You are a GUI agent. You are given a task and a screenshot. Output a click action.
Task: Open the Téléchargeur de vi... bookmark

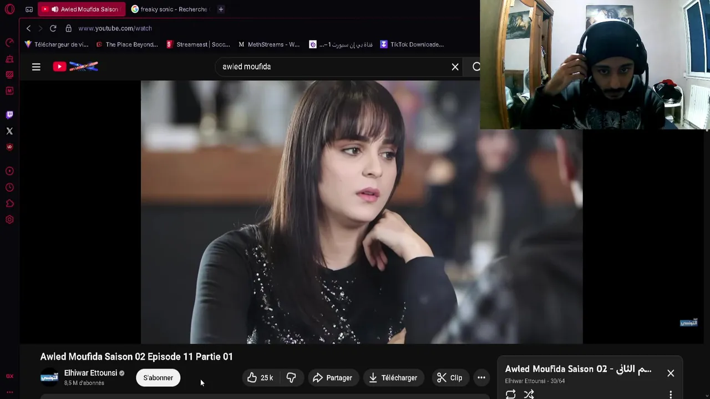[56, 44]
